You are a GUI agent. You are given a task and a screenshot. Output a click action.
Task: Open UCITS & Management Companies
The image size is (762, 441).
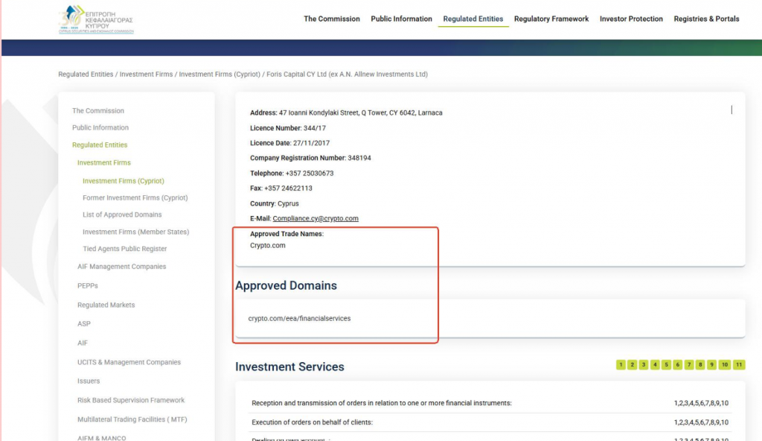(x=129, y=362)
